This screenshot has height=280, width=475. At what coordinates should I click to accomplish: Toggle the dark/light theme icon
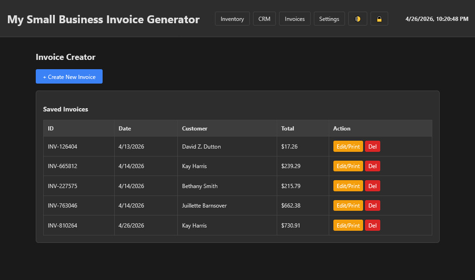358,19
